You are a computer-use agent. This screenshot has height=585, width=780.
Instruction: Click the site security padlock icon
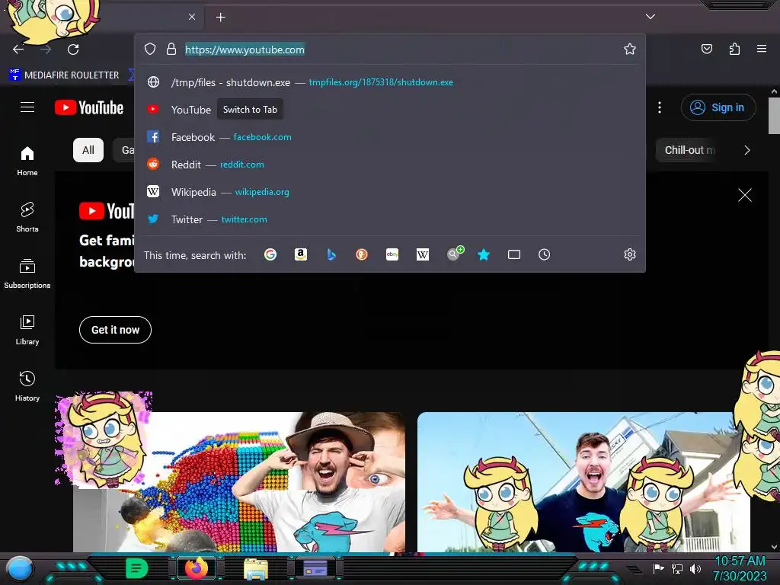(x=171, y=49)
